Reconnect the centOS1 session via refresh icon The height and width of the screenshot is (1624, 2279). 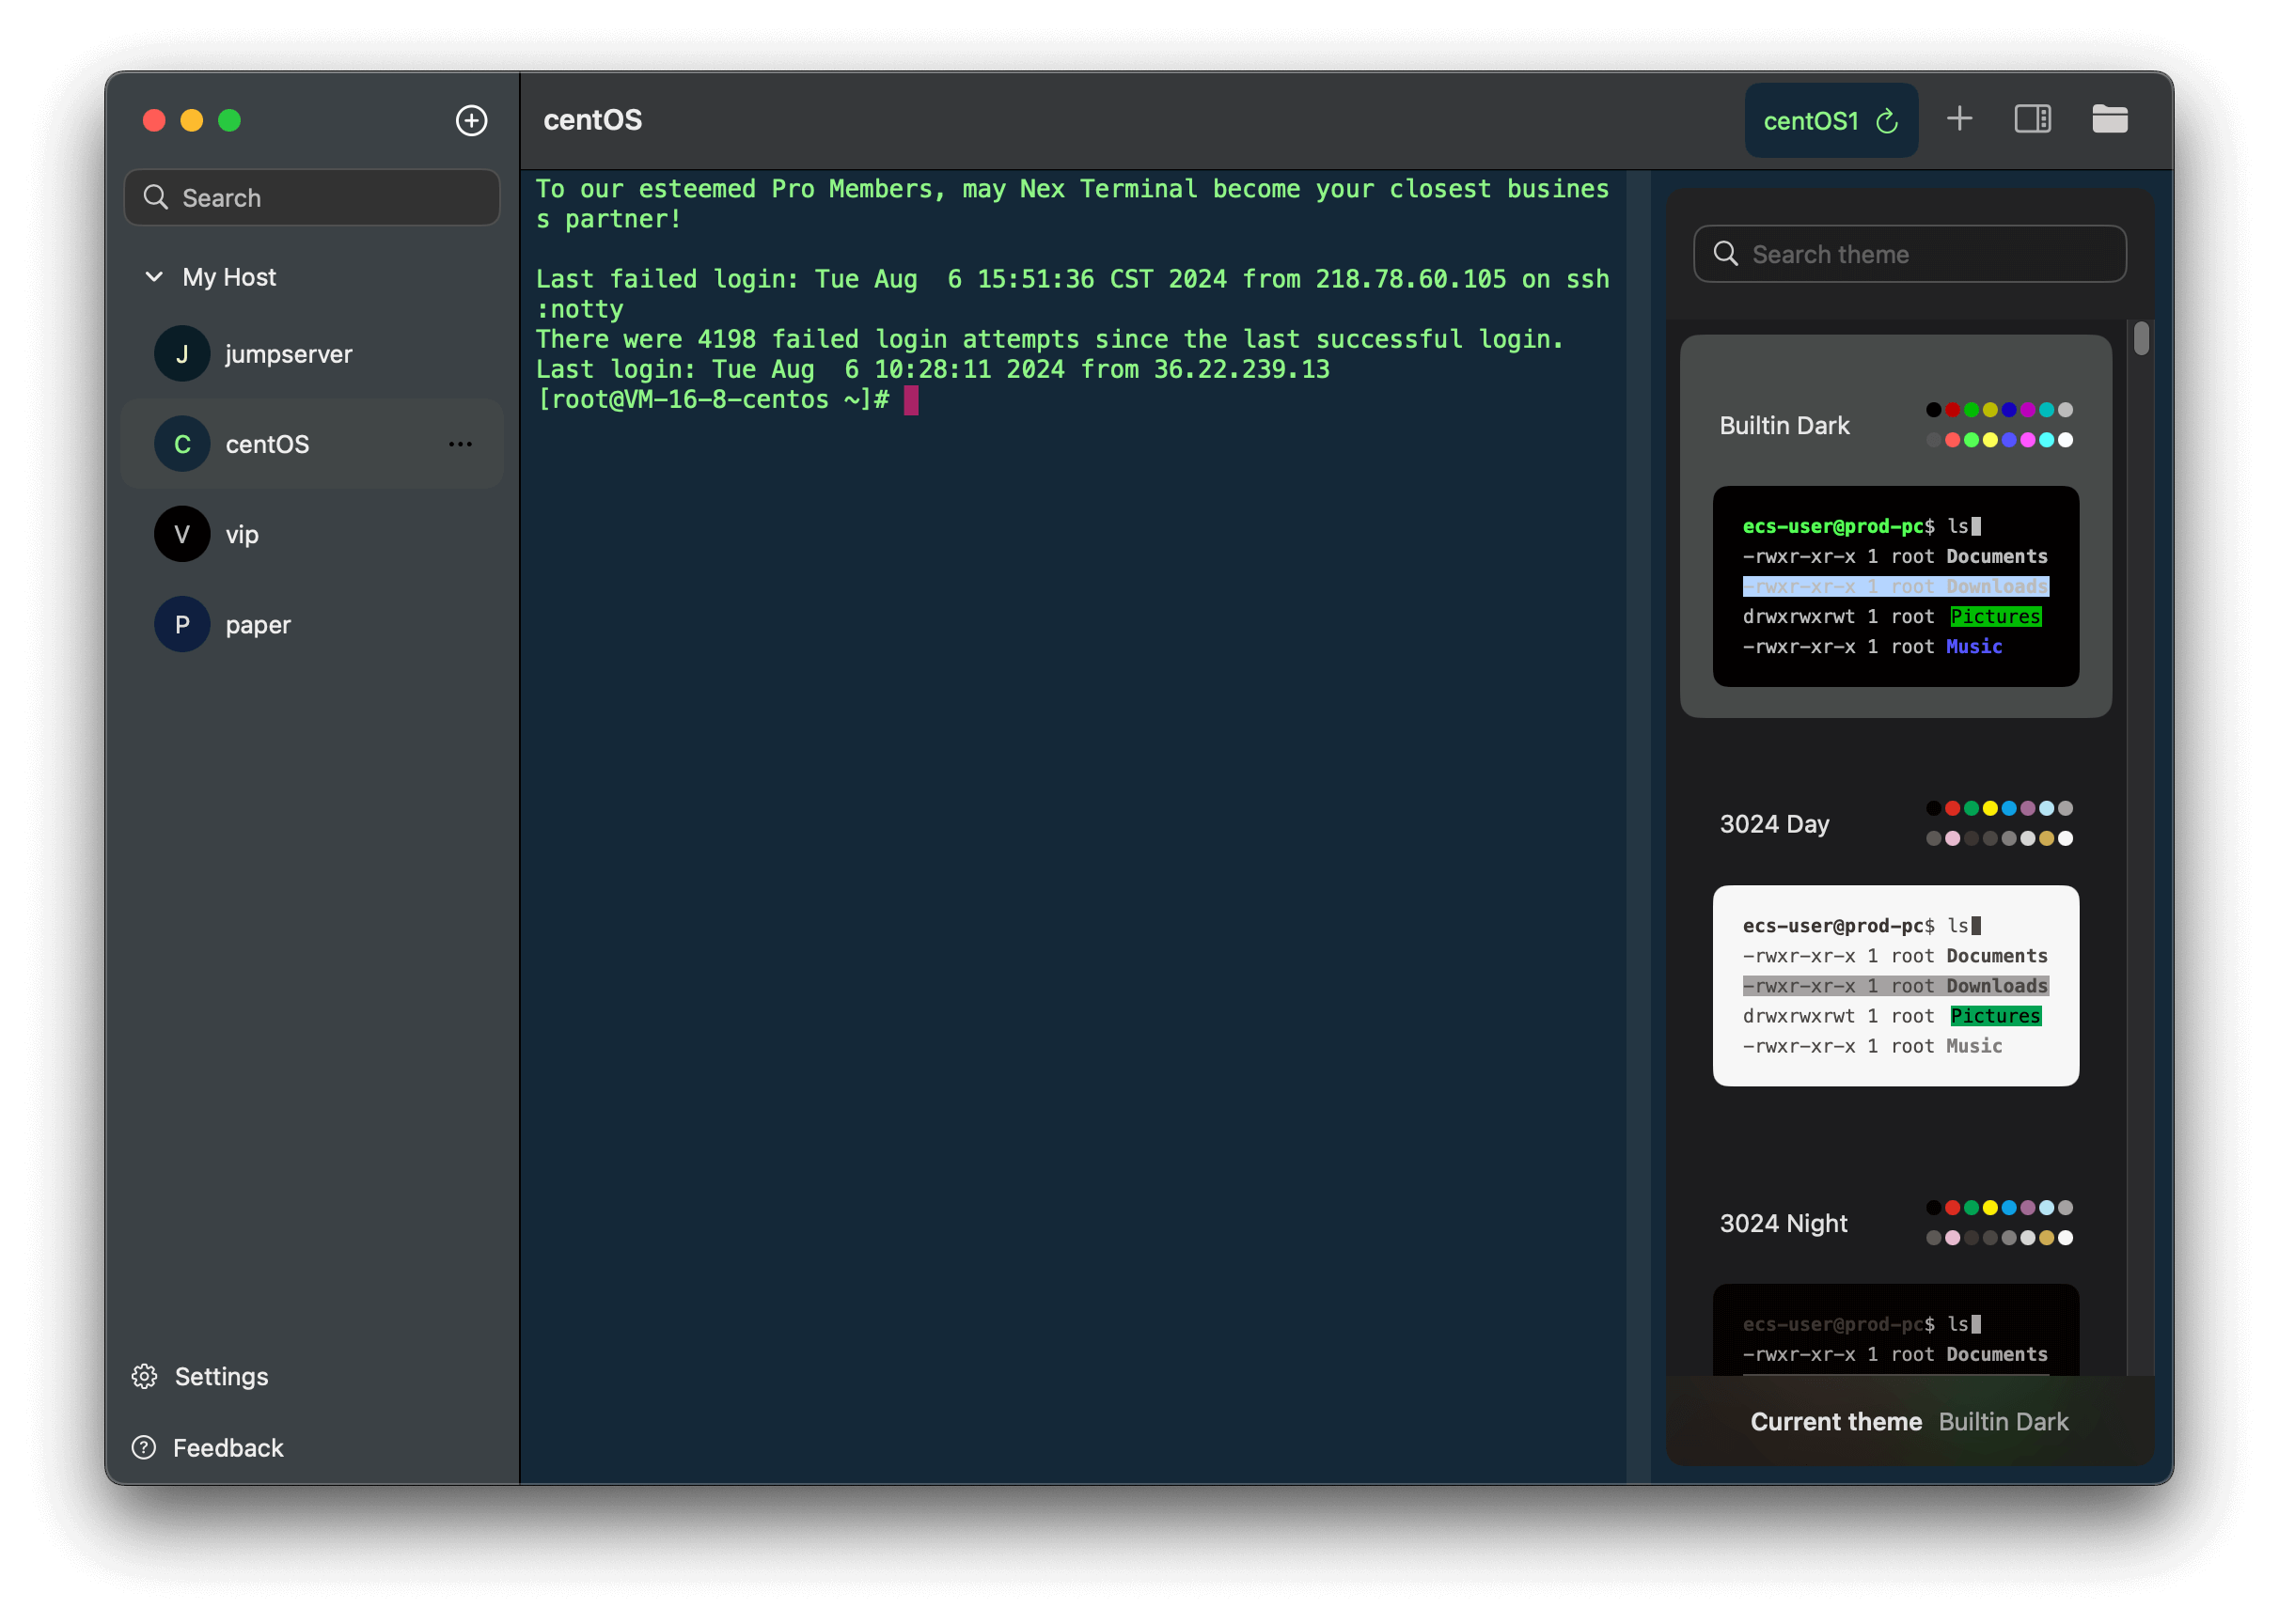pos(1887,121)
